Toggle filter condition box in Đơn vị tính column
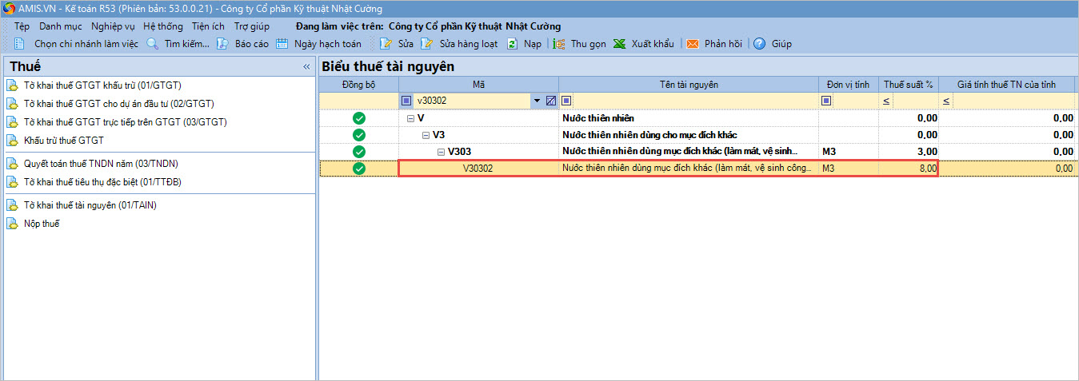Image resolution: width=1079 pixels, height=381 pixels. tap(826, 101)
